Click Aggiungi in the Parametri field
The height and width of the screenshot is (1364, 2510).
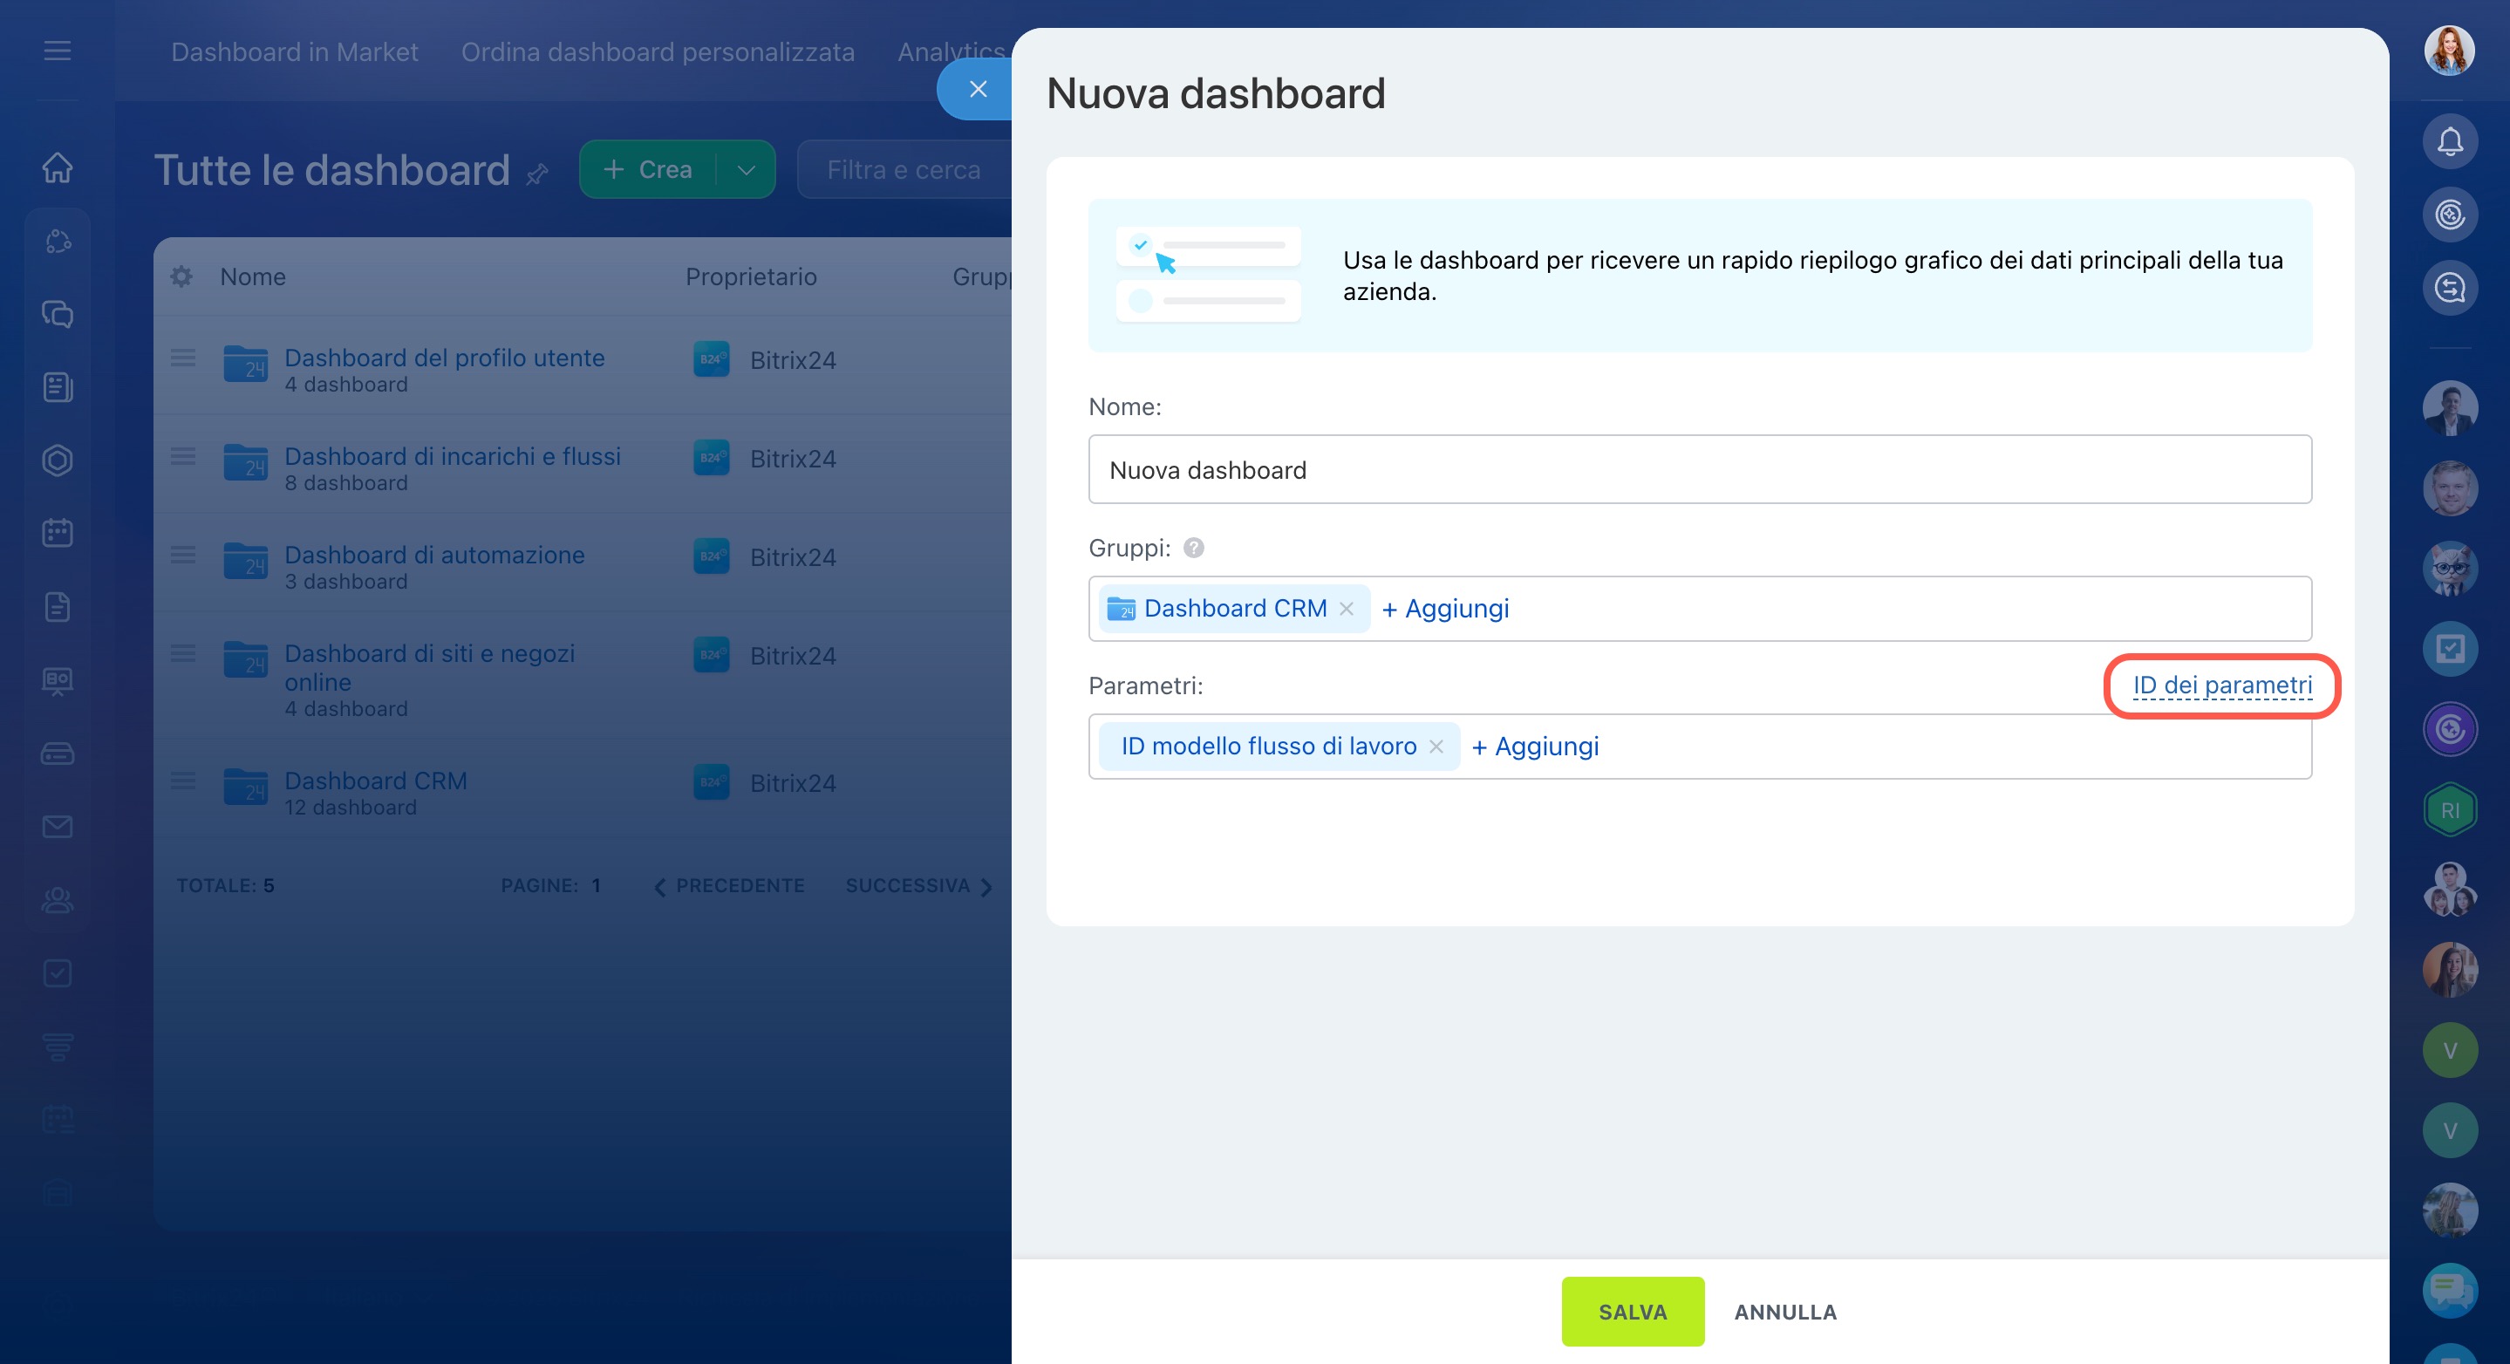[1535, 747]
